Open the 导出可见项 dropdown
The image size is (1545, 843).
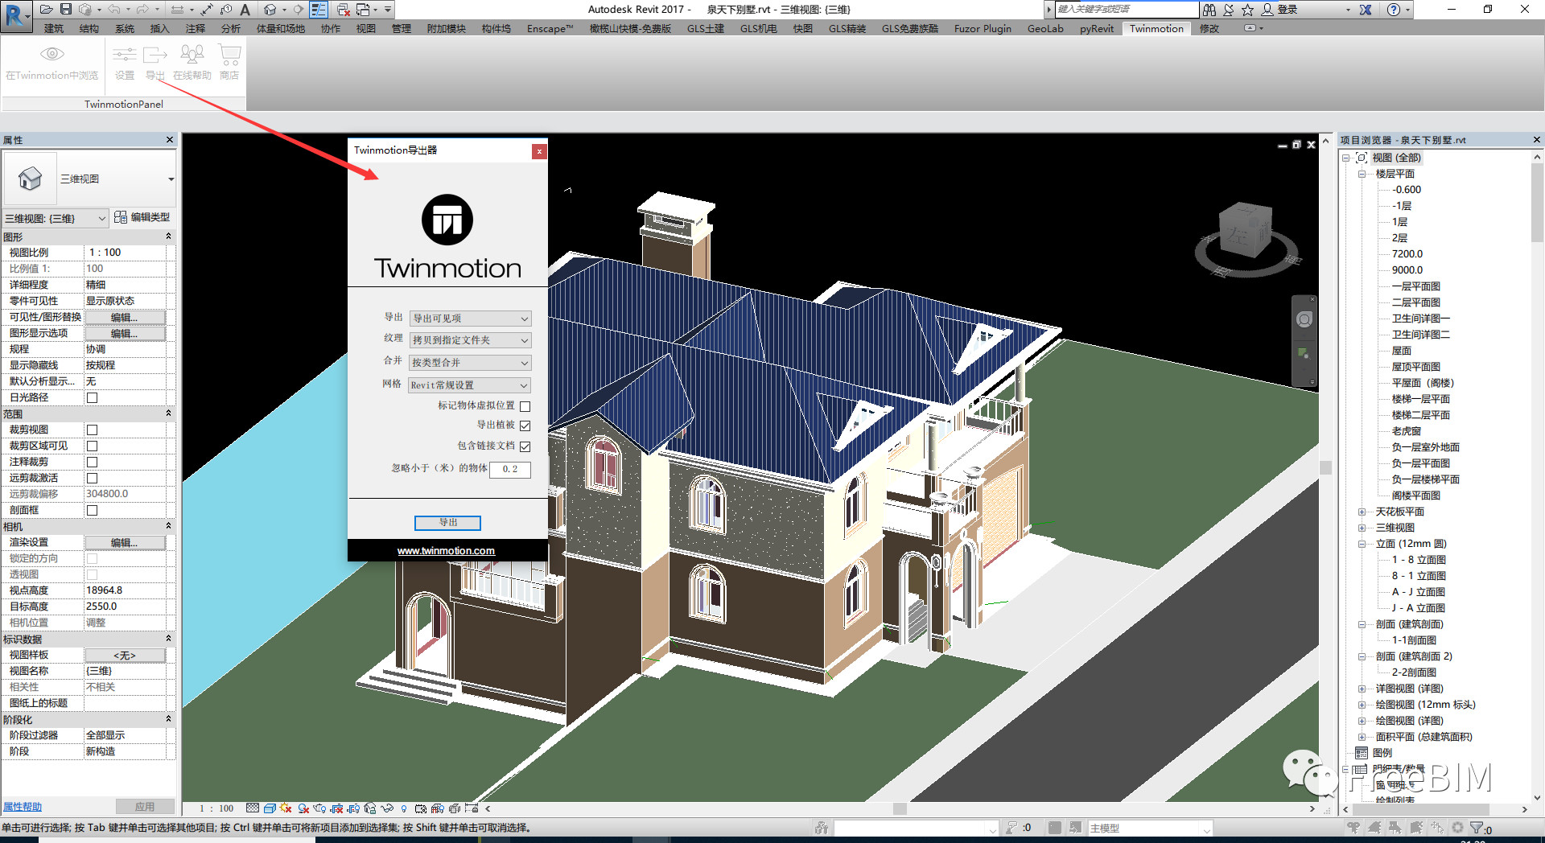pyautogui.click(x=470, y=319)
